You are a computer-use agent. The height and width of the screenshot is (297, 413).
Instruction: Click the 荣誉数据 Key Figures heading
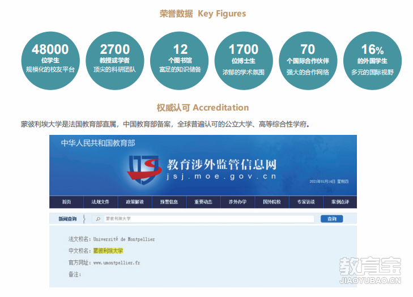pos(203,14)
